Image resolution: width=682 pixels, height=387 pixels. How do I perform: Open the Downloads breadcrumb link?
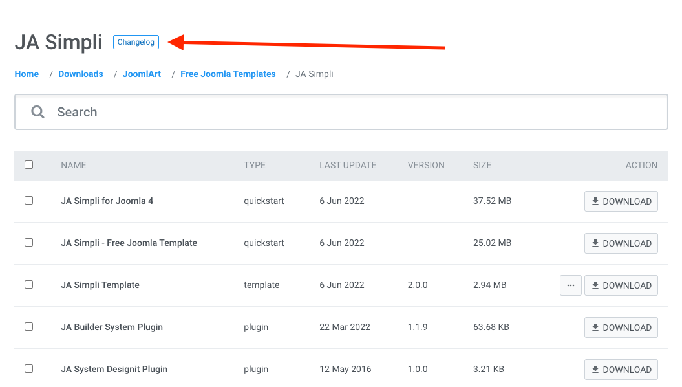tap(81, 74)
